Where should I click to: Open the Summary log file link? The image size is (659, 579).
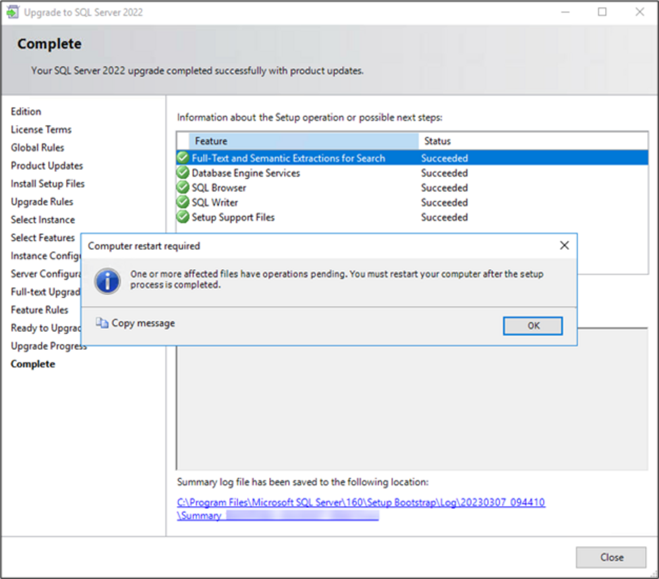(x=360, y=503)
